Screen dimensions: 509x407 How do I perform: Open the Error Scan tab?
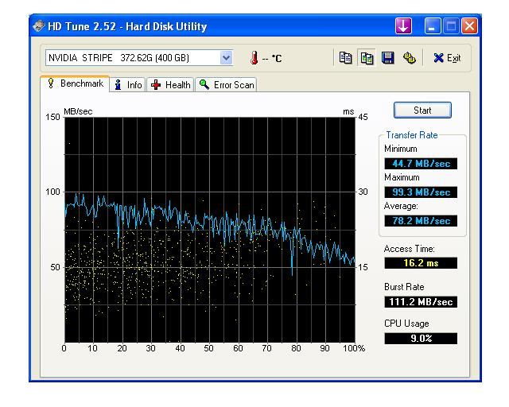[x=226, y=85]
